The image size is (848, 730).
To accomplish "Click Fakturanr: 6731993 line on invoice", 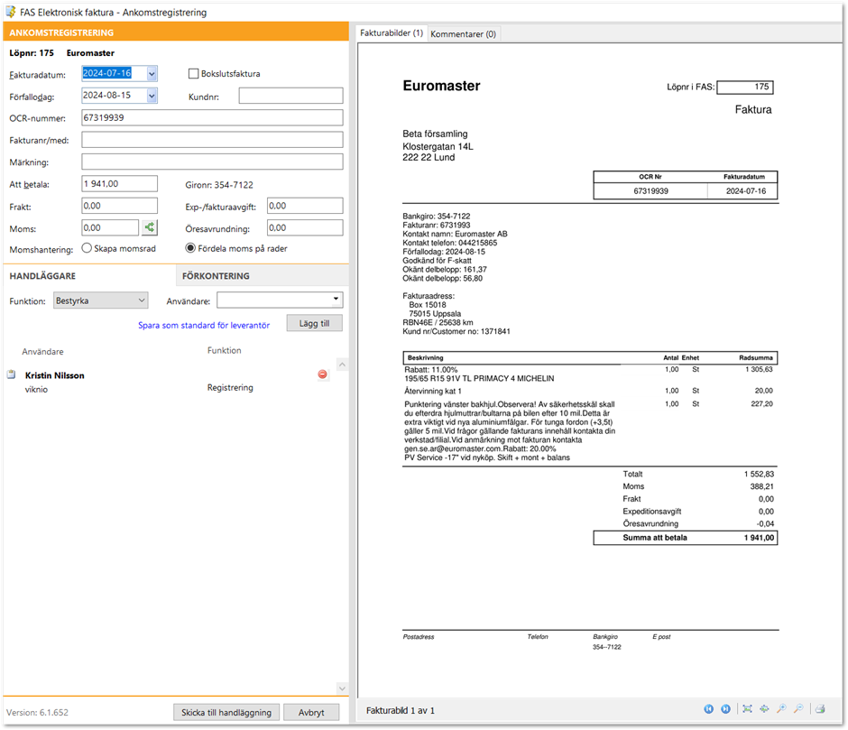I will pos(437,225).
